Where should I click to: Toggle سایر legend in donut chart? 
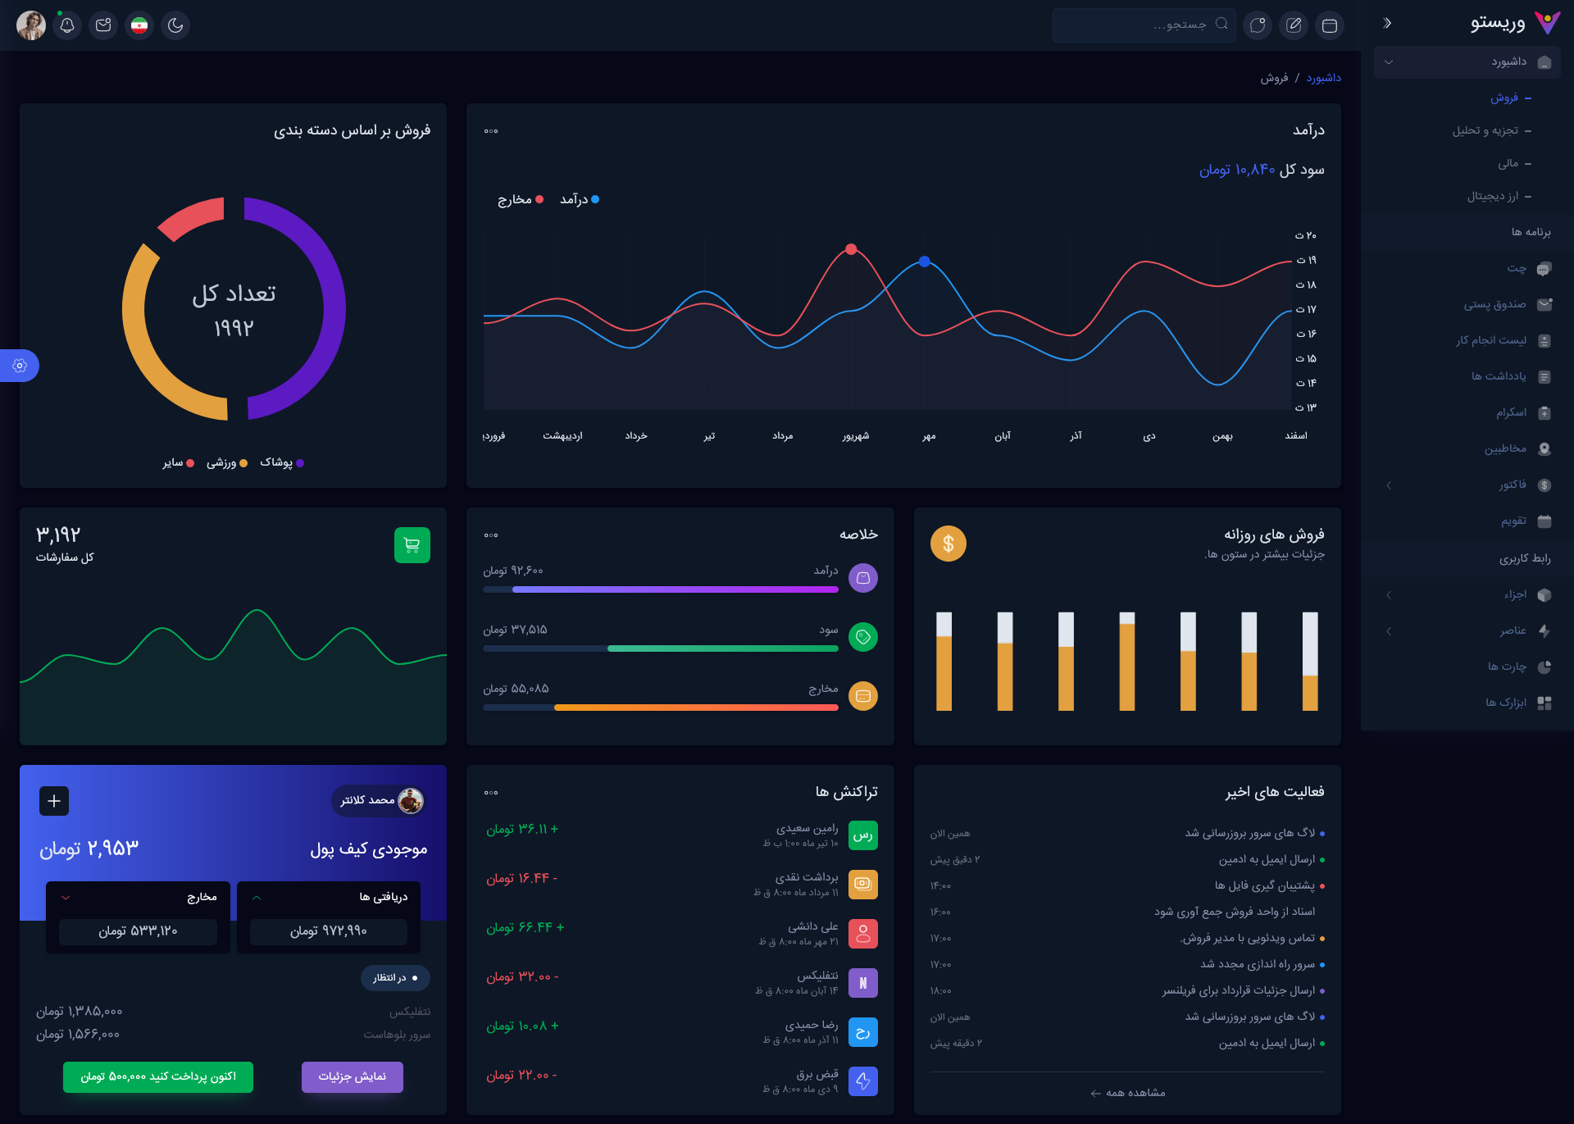(178, 463)
